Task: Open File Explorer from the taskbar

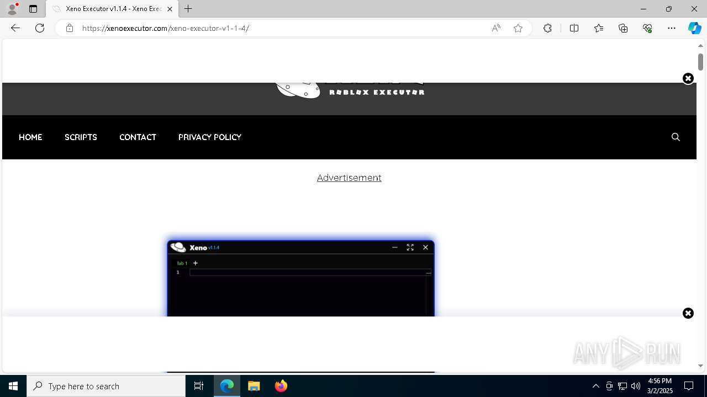Action: (254, 386)
